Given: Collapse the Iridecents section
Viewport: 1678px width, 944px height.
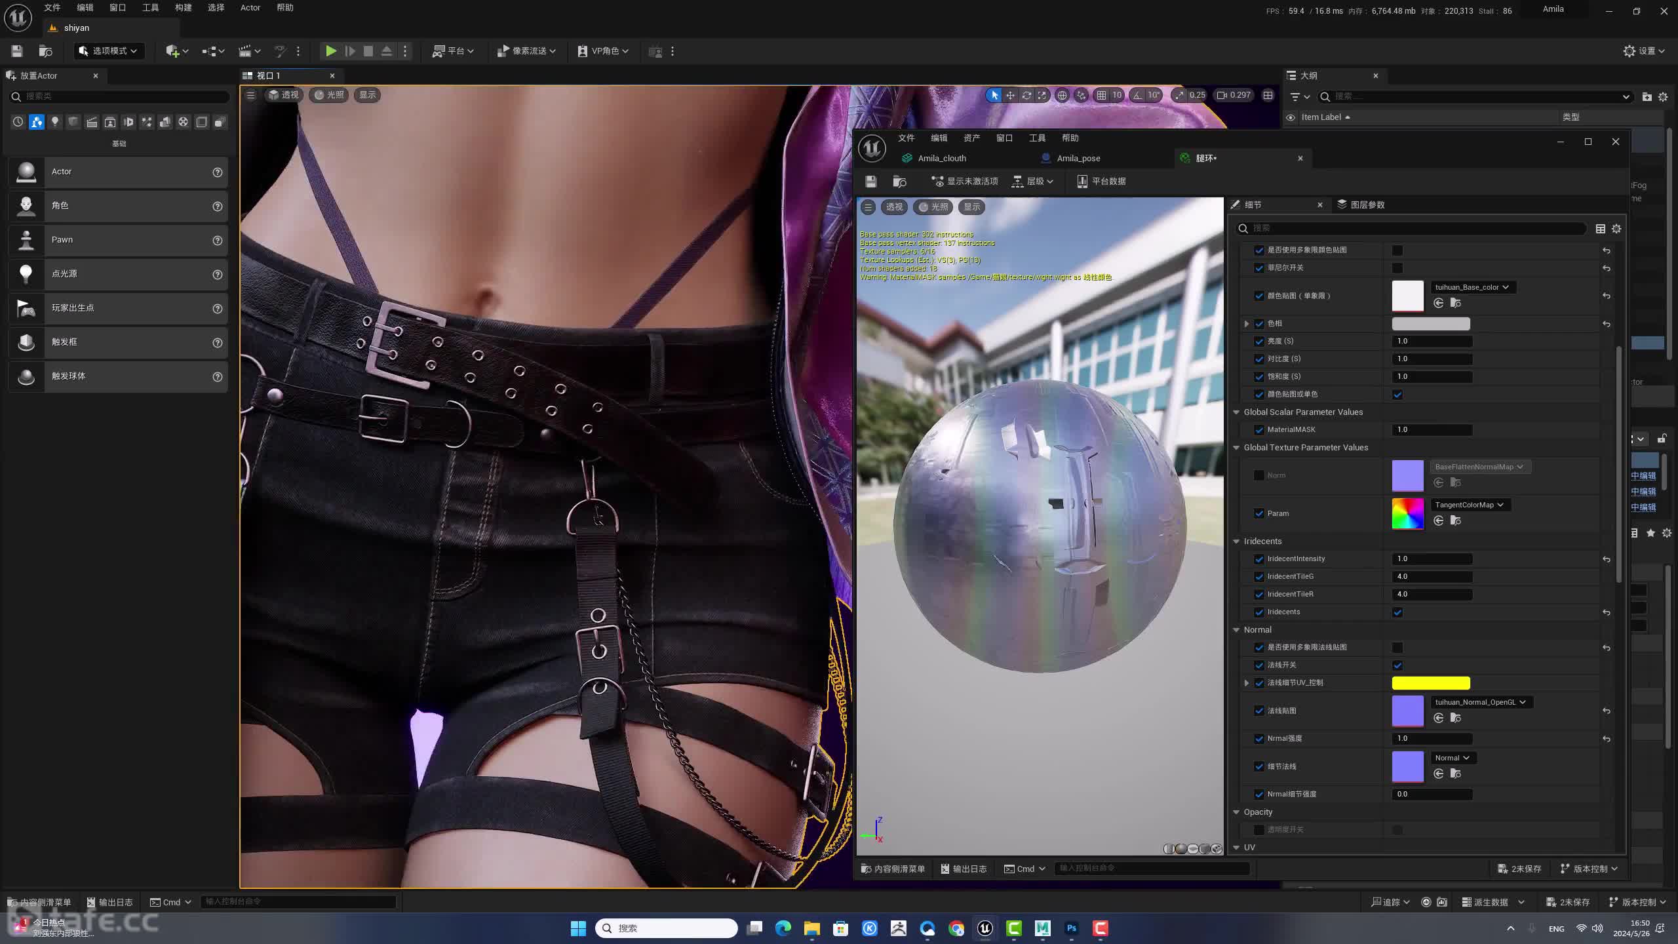Looking at the screenshot, I should point(1236,541).
